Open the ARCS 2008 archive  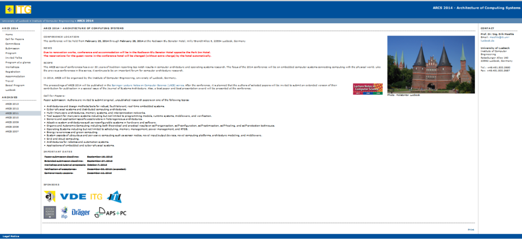tap(12, 127)
